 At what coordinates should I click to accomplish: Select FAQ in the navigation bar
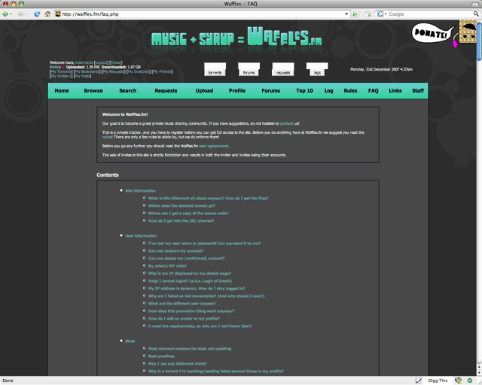[374, 90]
